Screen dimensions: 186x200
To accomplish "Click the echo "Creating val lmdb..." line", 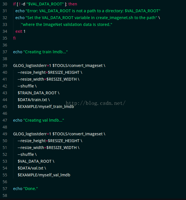I will [39, 120].
